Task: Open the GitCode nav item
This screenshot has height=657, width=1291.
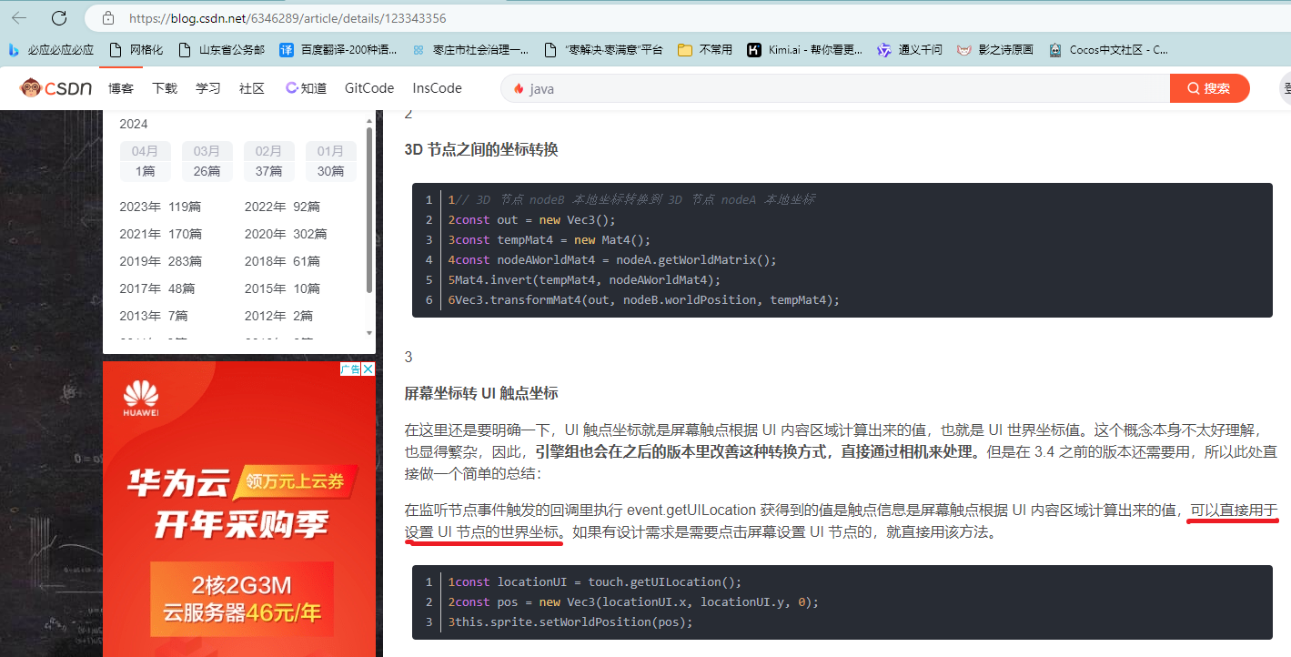Action: tap(369, 88)
